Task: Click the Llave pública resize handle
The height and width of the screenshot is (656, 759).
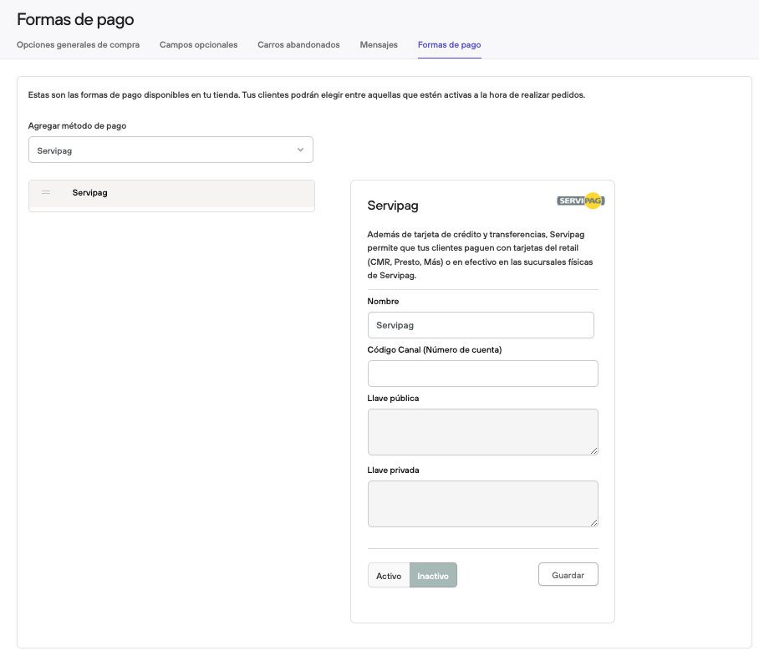Action: [x=594, y=451]
